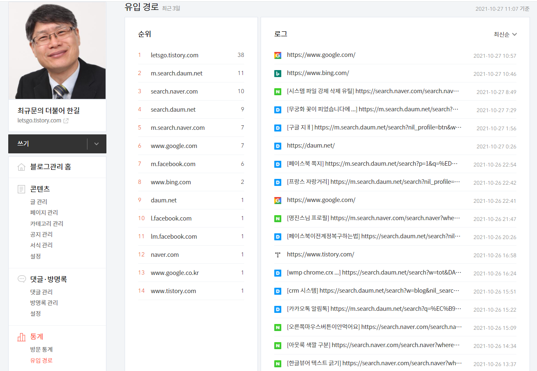Open 서식 관리 menu item
The width and height of the screenshot is (537, 371).
[x=41, y=245]
